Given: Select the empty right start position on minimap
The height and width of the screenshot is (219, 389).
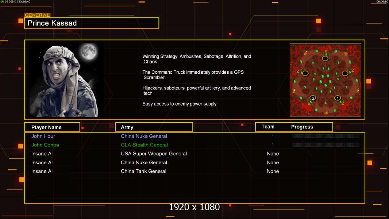Looking at the screenshot, I should 345,73.
